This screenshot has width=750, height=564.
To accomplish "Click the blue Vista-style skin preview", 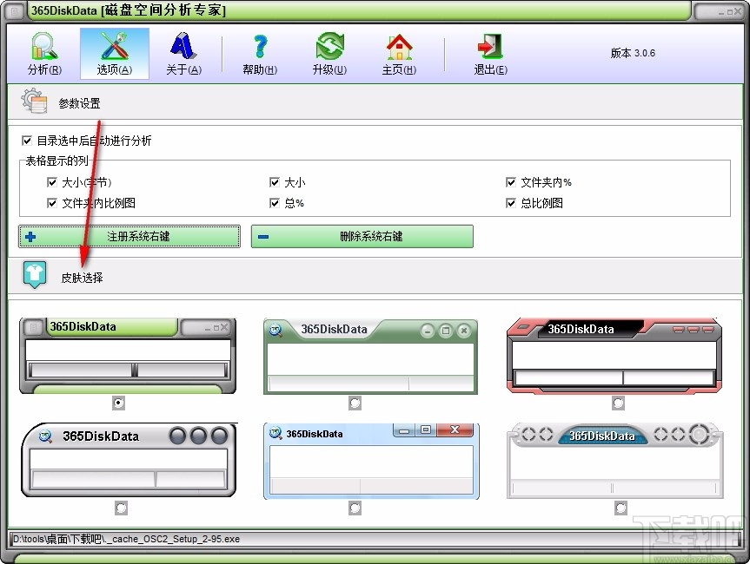I will pos(371,461).
